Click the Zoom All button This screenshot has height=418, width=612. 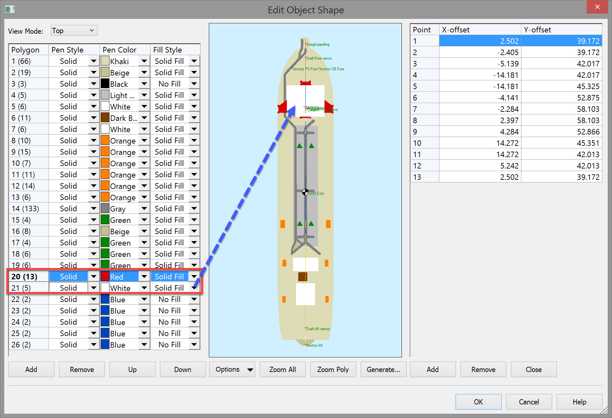pos(282,369)
